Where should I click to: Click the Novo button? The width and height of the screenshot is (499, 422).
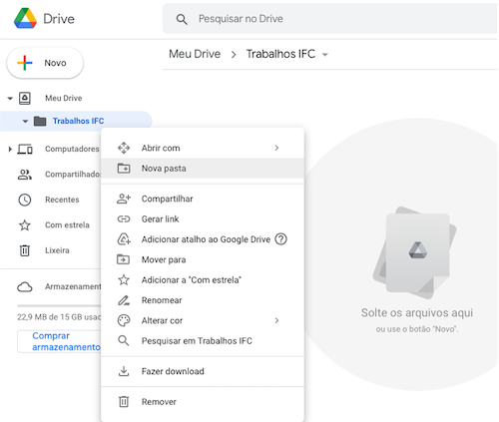[45, 63]
